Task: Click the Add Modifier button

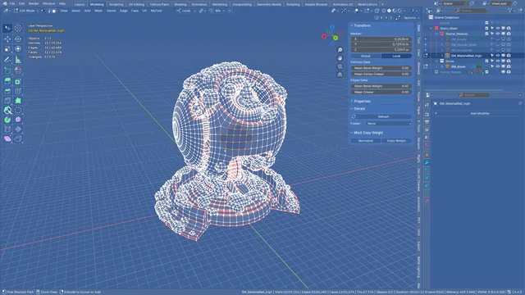Action: coord(479,113)
